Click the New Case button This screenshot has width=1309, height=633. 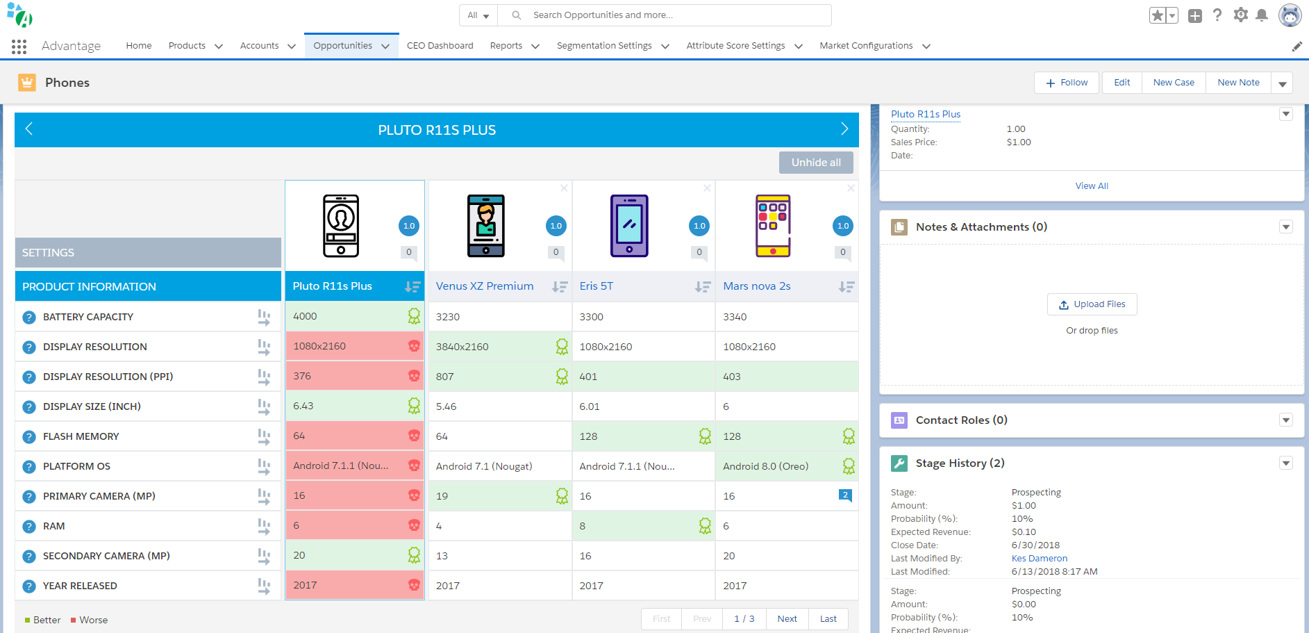pyautogui.click(x=1174, y=83)
